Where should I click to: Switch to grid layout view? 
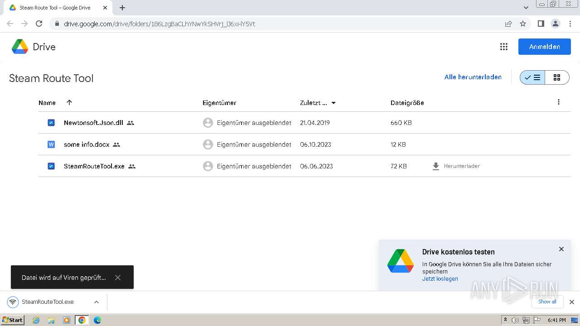click(557, 77)
